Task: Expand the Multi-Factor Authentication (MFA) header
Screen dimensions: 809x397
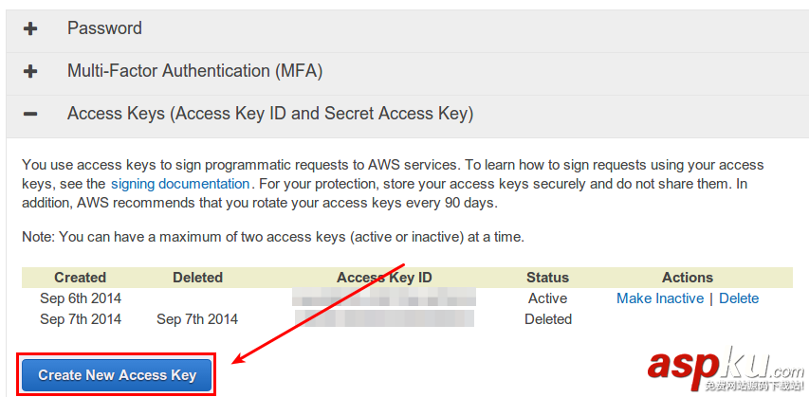Action: click(194, 71)
